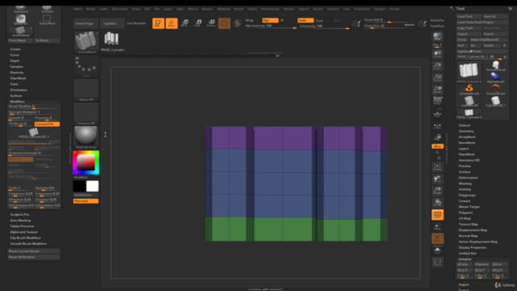Expand the Masking section
This screenshot has height=291, width=517.
(x=465, y=183)
